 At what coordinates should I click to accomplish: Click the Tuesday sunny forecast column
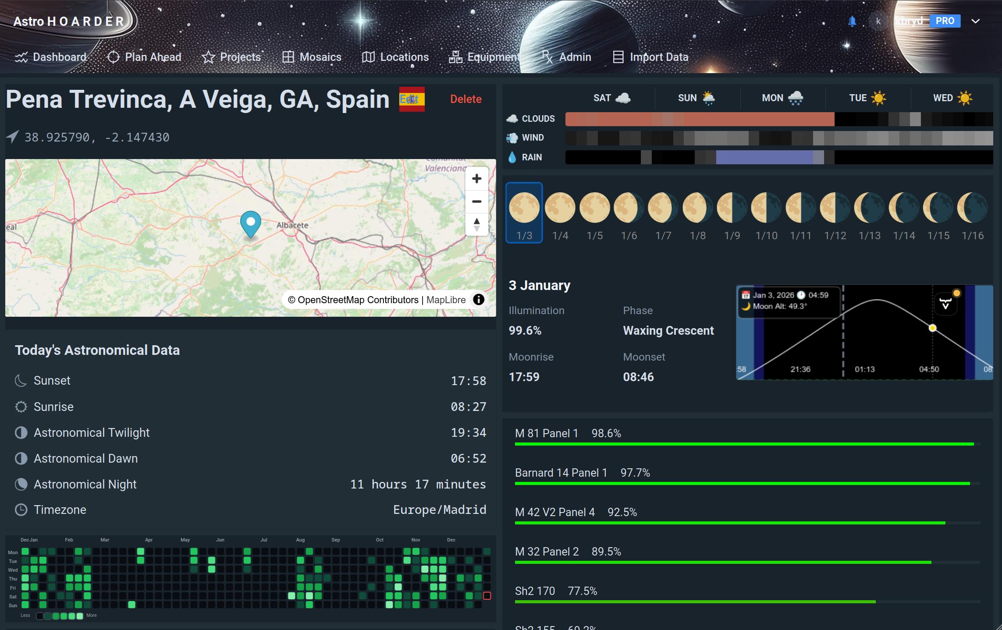pos(867,98)
